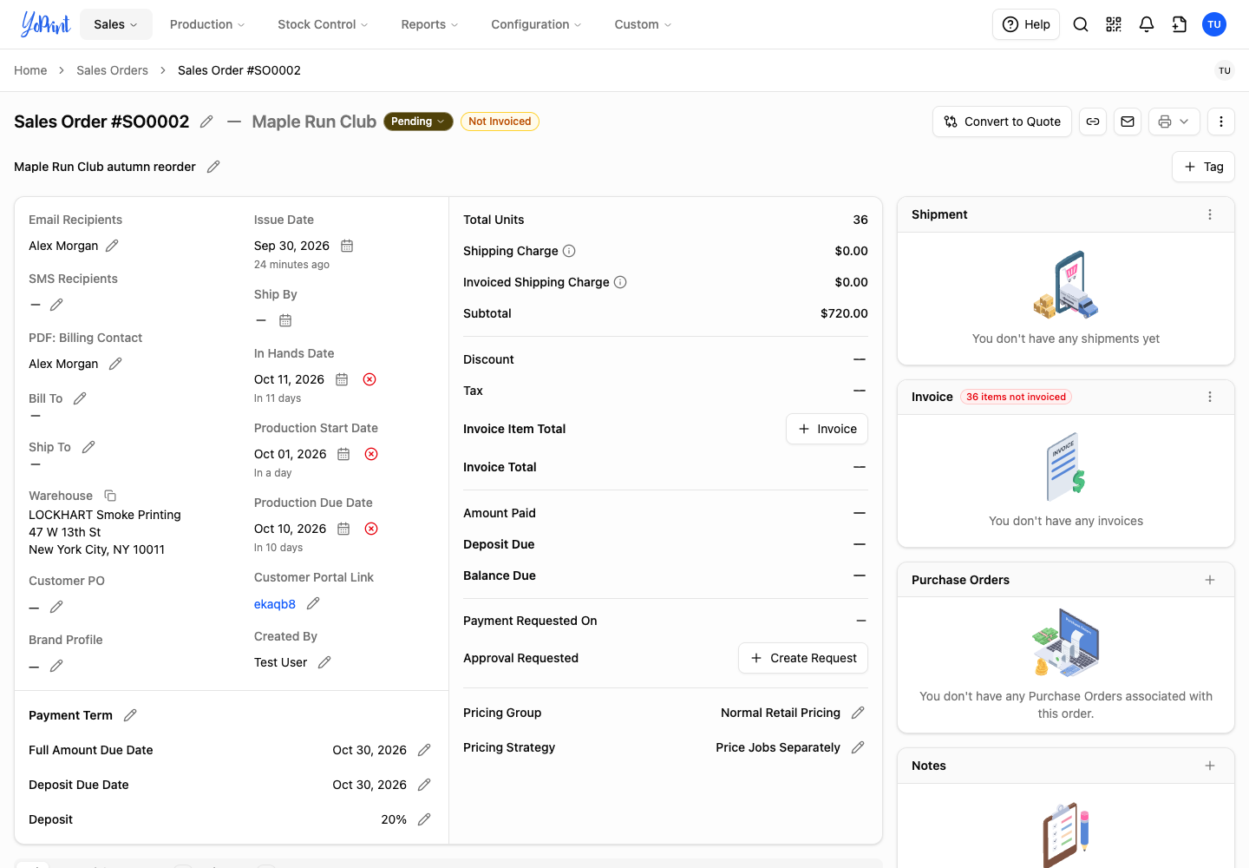Viewport: 1249px width, 868px height.
Task: Open the Reports menu
Action: [x=429, y=24]
